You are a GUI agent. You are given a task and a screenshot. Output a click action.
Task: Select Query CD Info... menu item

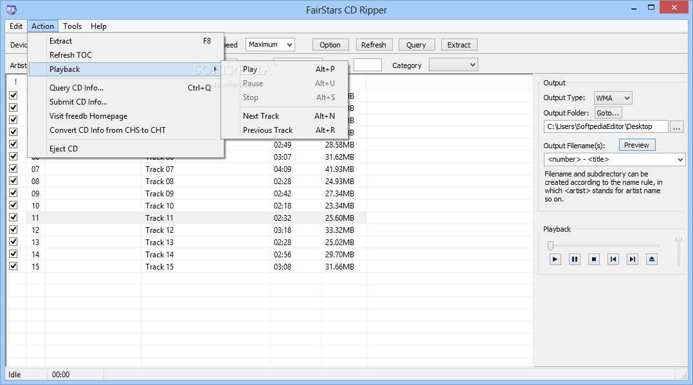click(126, 88)
